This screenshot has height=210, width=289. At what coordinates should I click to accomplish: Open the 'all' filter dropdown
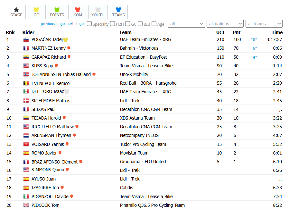point(186,24)
